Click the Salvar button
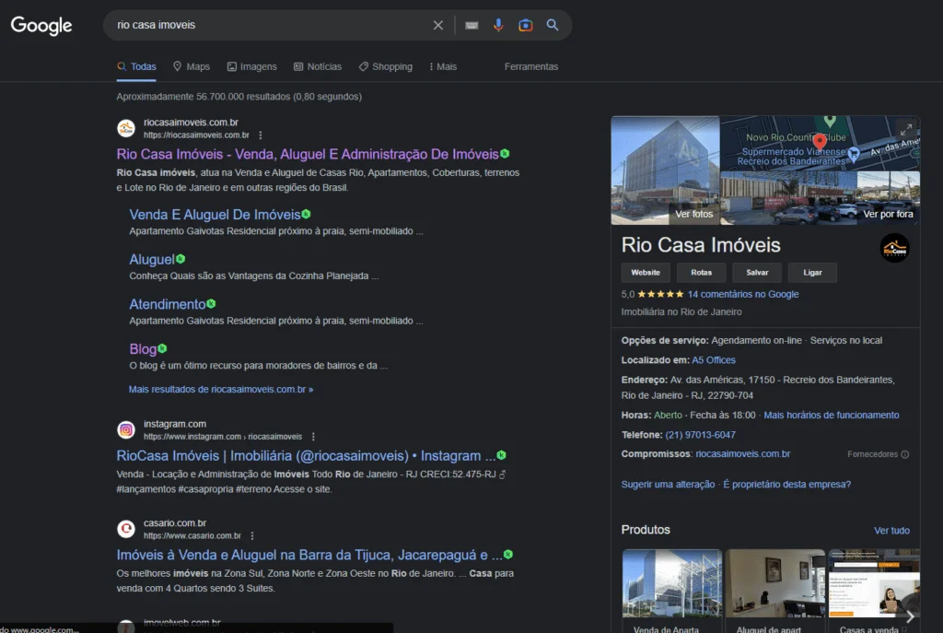This screenshot has height=633, width=943. click(757, 273)
